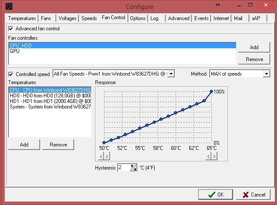Click Remove next to Fan controllers list
The image size is (277, 205).
(x=254, y=59)
